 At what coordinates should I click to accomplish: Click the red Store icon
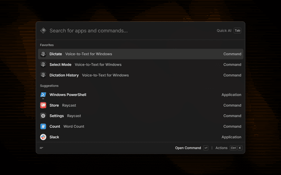43,105
